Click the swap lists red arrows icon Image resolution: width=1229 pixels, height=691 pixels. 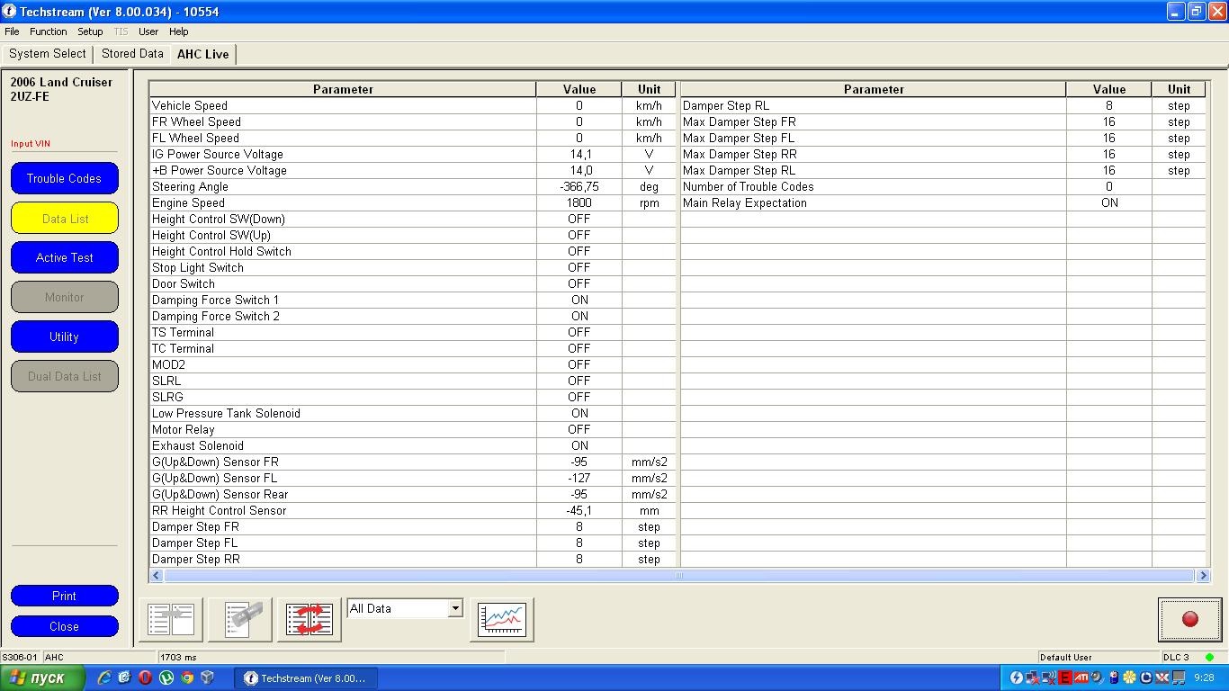click(x=309, y=619)
